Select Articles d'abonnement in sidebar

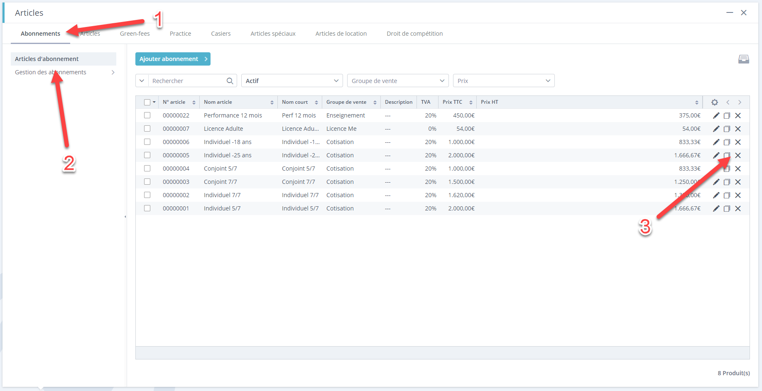pyautogui.click(x=64, y=59)
